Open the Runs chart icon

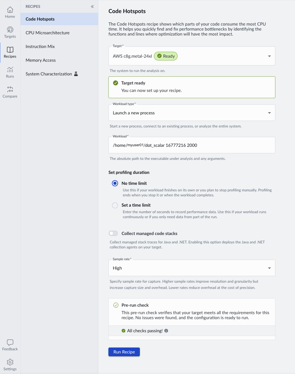[10, 70]
